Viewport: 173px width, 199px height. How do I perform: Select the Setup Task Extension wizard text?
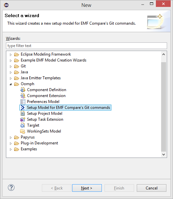[45, 119]
